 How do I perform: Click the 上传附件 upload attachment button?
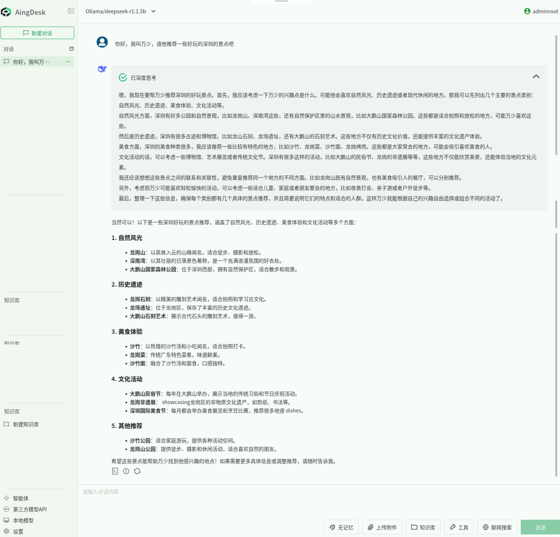pos(382,527)
